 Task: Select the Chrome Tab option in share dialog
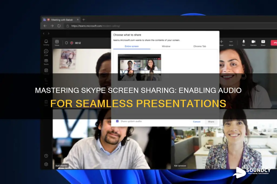click(x=200, y=46)
